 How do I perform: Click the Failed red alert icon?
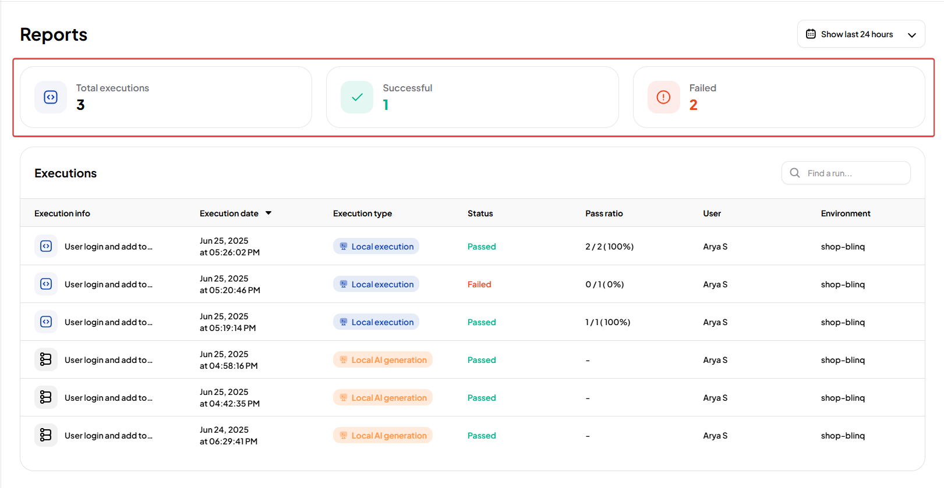click(x=663, y=97)
